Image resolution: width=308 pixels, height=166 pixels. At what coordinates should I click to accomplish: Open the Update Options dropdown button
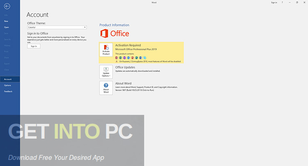click(x=106, y=72)
